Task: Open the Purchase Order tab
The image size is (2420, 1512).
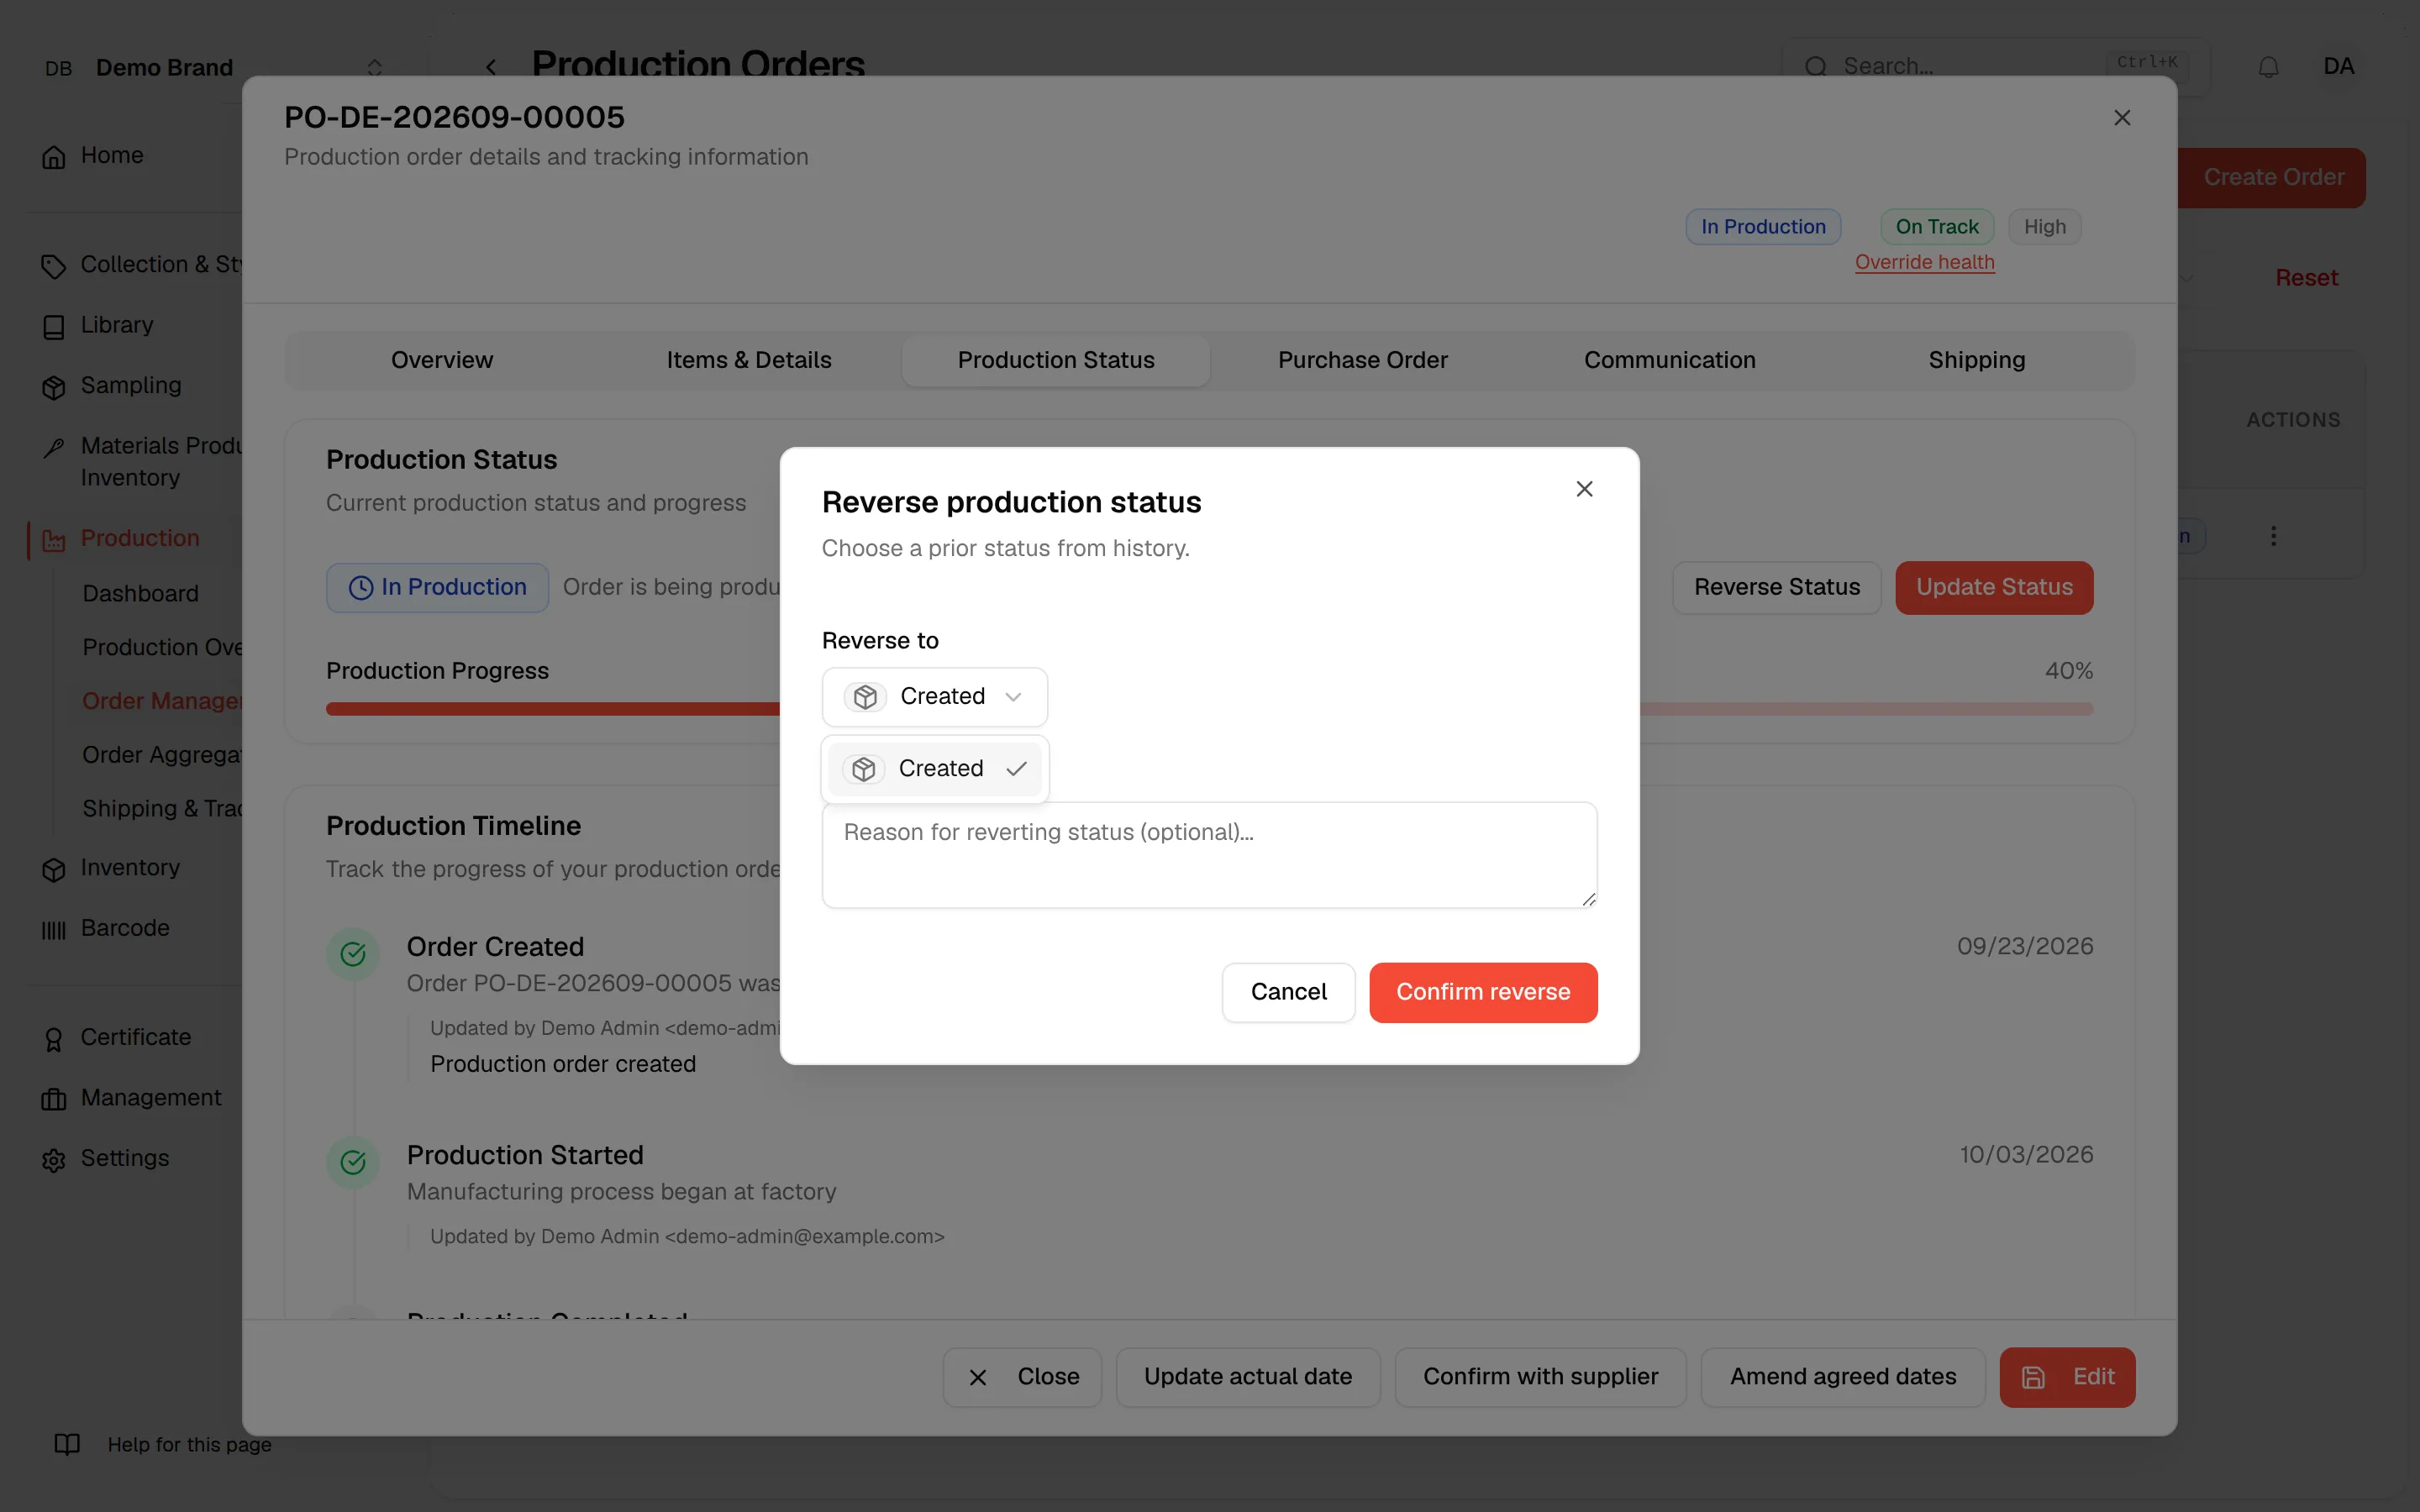Action: tap(1362, 360)
